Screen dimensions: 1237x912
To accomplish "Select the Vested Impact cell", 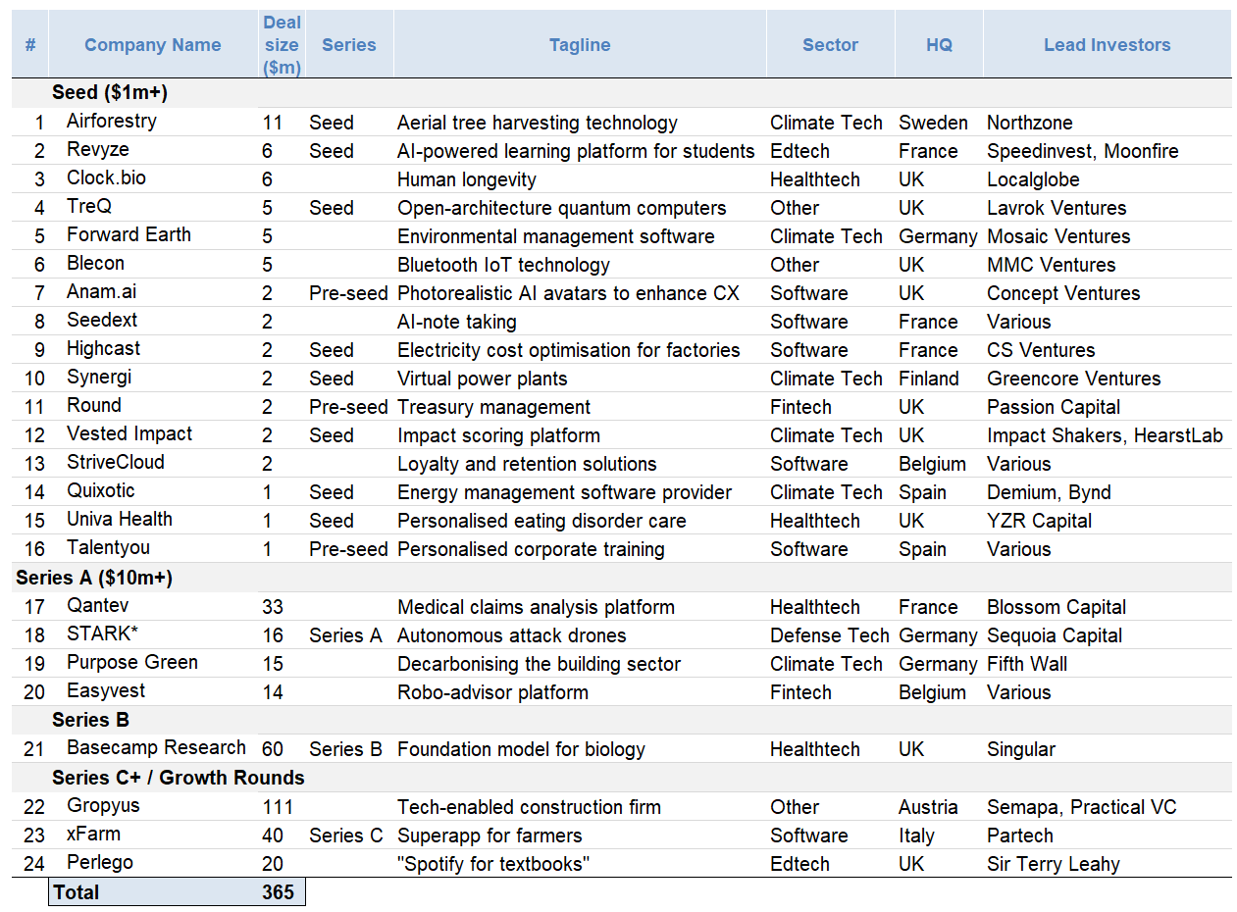I will click(x=129, y=433).
